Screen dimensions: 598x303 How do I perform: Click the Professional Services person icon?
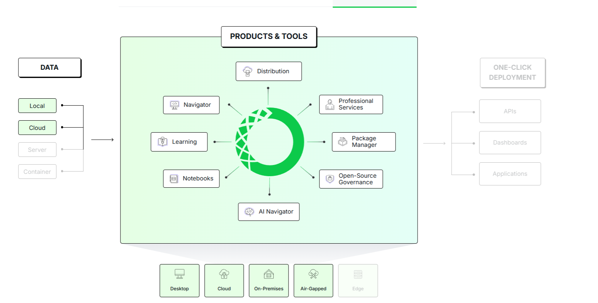[330, 104]
